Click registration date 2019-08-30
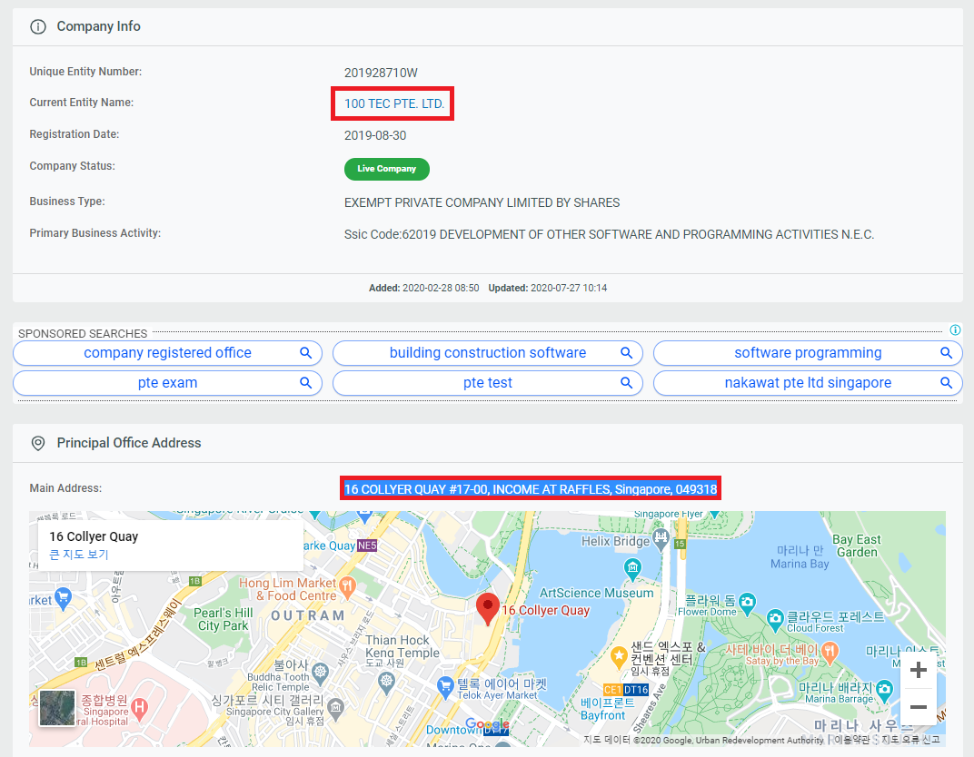 pyautogui.click(x=375, y=135)
